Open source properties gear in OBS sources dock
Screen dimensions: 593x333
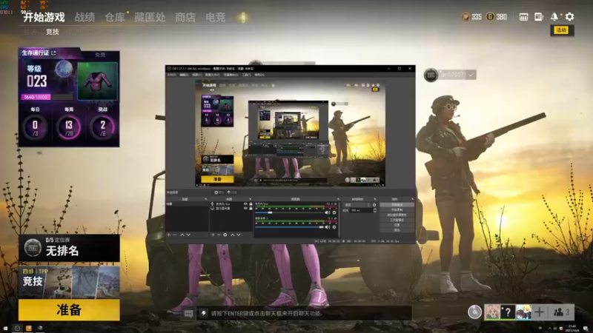pos(225,235)
